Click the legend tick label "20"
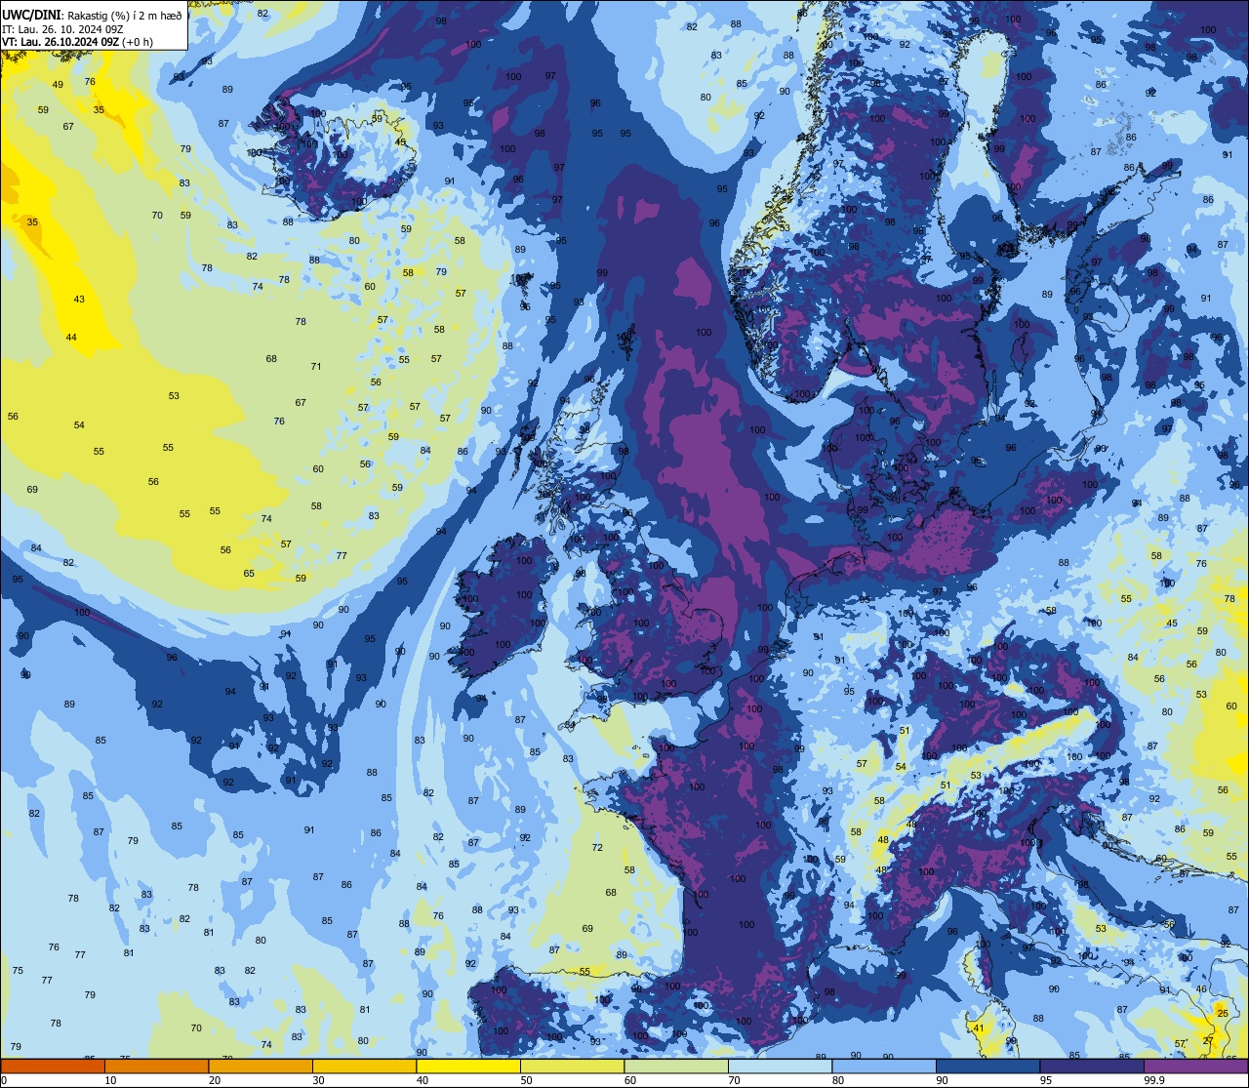Viewport: 1249px width, 1088px height. click(214, 1079)
